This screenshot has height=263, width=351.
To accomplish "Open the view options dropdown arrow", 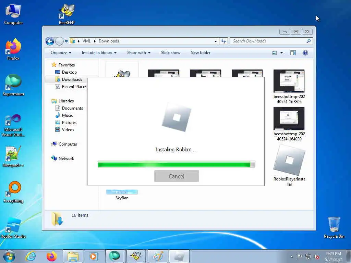I will pyautogui.click(x=282, y=53).
